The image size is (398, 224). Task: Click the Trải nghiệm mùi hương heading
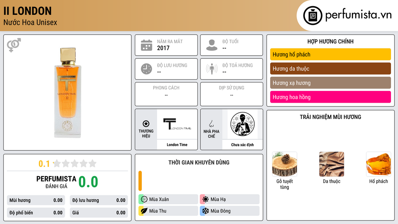[330, 117]
